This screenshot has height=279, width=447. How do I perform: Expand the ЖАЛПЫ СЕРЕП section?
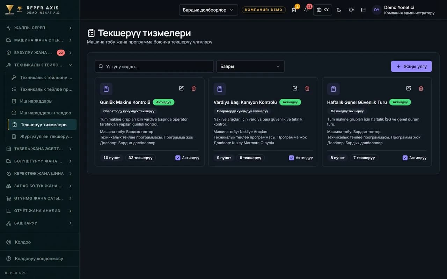click(x=39, y=28)
